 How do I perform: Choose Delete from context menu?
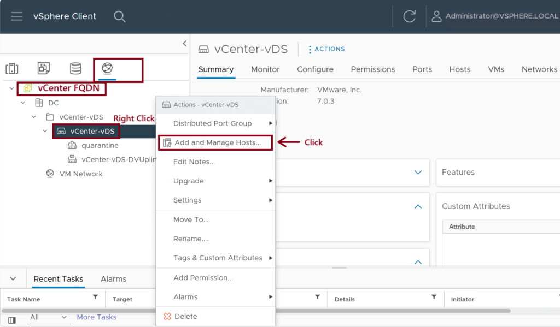(215, 316)
